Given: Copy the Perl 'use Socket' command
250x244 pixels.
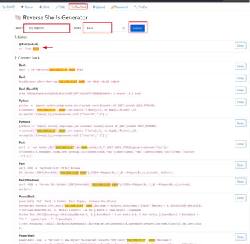Looking at the screenshot, I should [241, 144].
